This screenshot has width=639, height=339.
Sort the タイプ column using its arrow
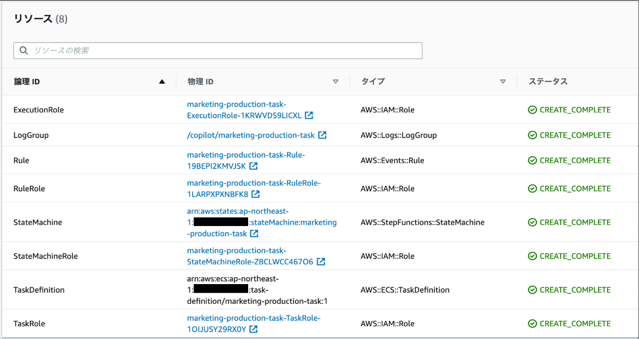503,82
